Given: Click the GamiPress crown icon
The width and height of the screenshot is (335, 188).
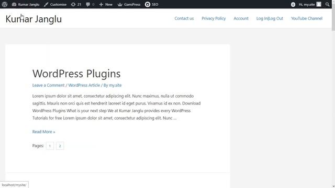Looking at the screenshot, I should tap(120, 5).
